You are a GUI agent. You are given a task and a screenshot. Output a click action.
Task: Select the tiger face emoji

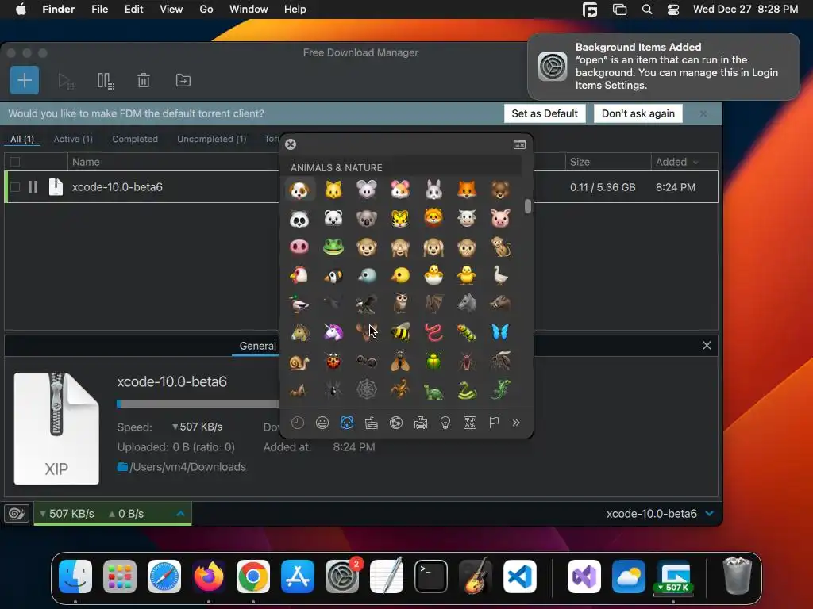click(x=400, y=219)
